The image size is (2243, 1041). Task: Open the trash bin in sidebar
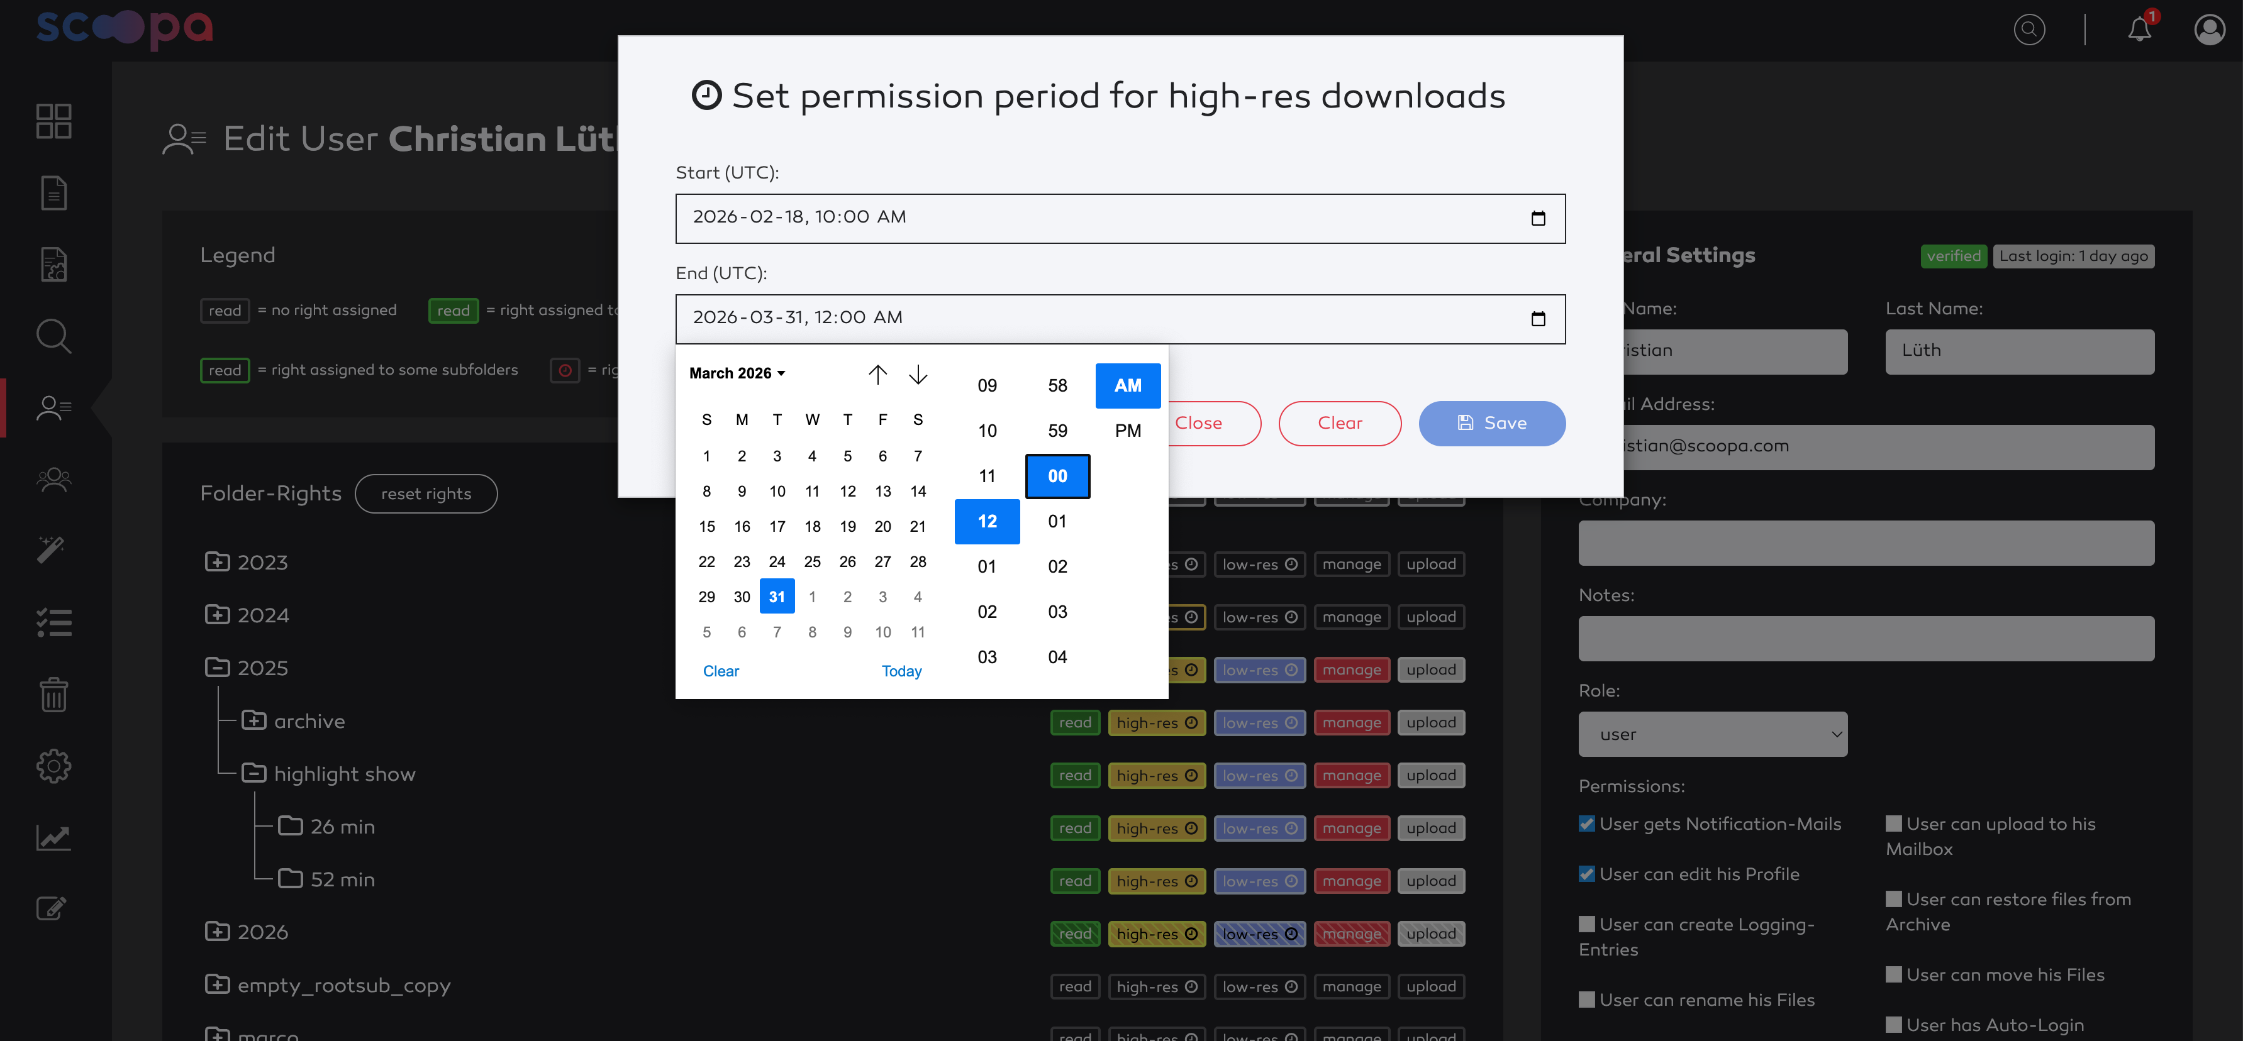53,694
